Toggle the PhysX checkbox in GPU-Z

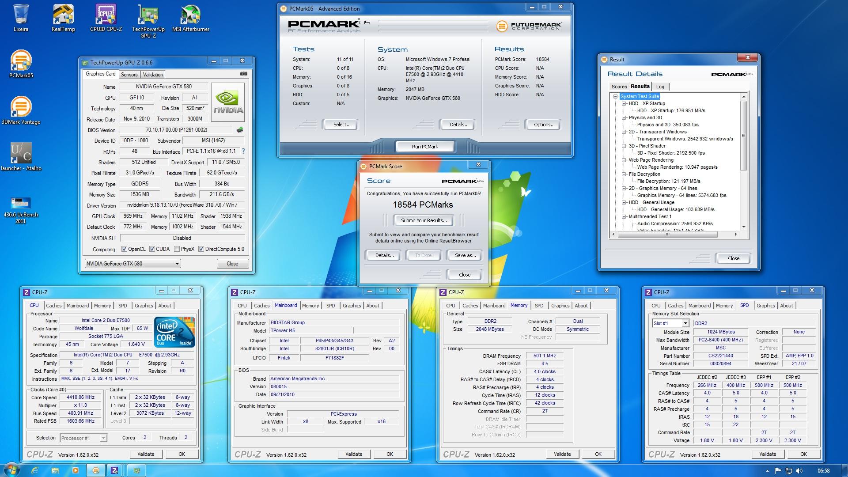point(177,249)
